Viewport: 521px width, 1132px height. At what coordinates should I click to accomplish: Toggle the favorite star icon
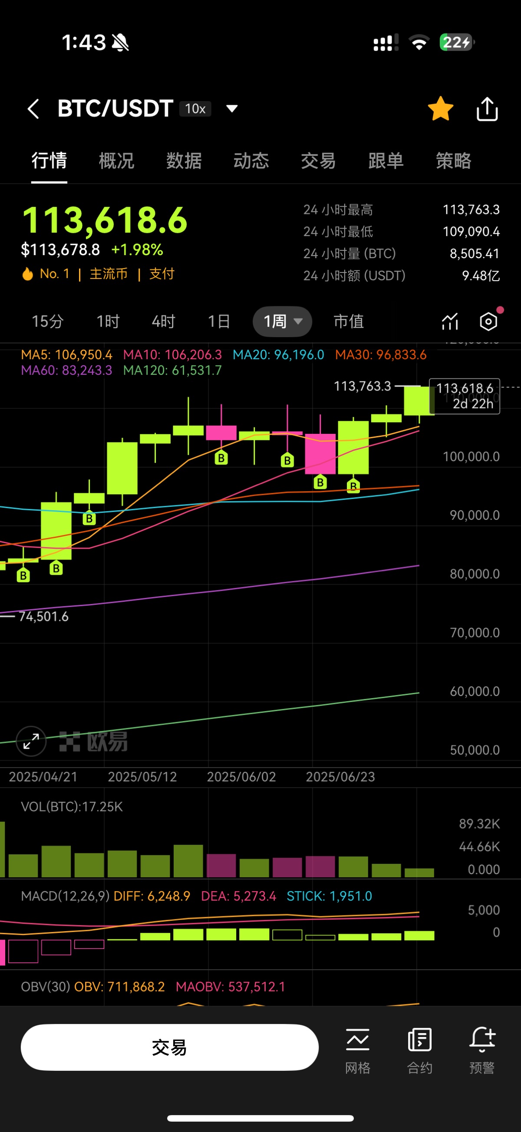tap(440, 108)
